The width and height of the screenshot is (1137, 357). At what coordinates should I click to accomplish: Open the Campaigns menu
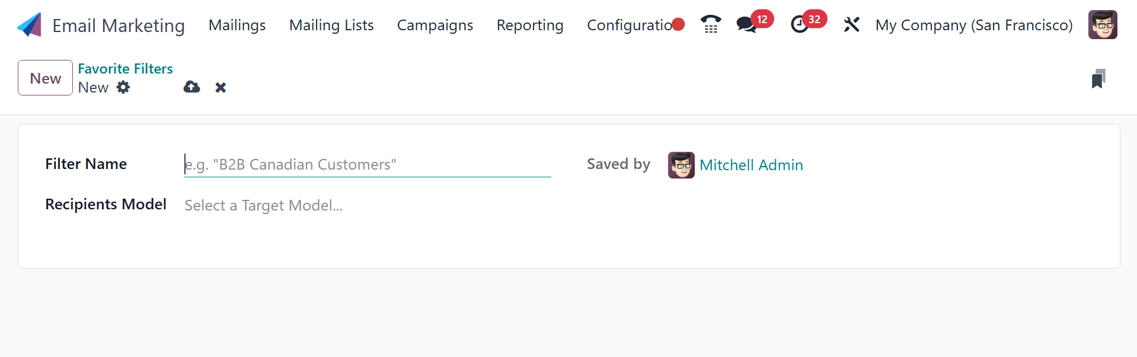(435, 25)
